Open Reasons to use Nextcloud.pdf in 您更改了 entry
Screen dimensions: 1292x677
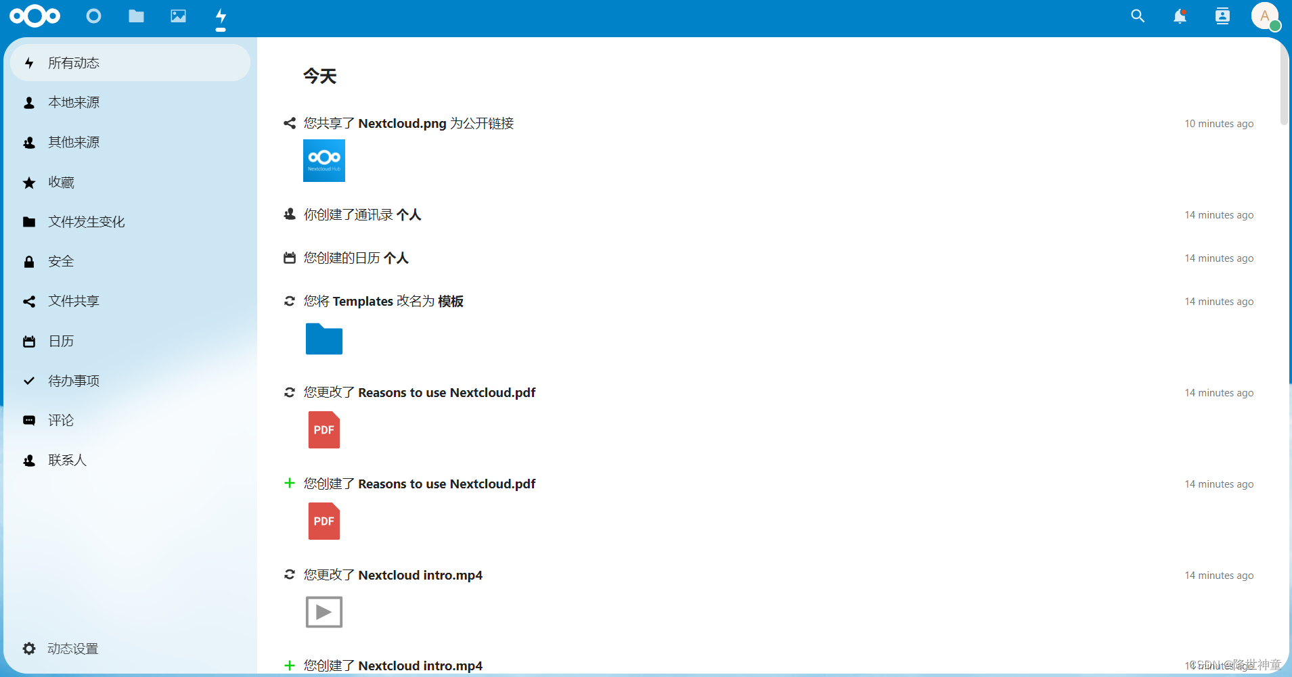click(447, 392)
